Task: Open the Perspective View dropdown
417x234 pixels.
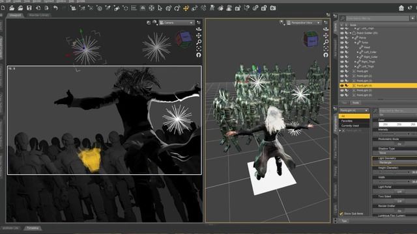Action: 304,23
